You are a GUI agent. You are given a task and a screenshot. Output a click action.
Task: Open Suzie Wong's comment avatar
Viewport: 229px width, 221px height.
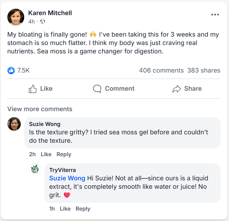(x=14, y=124)
